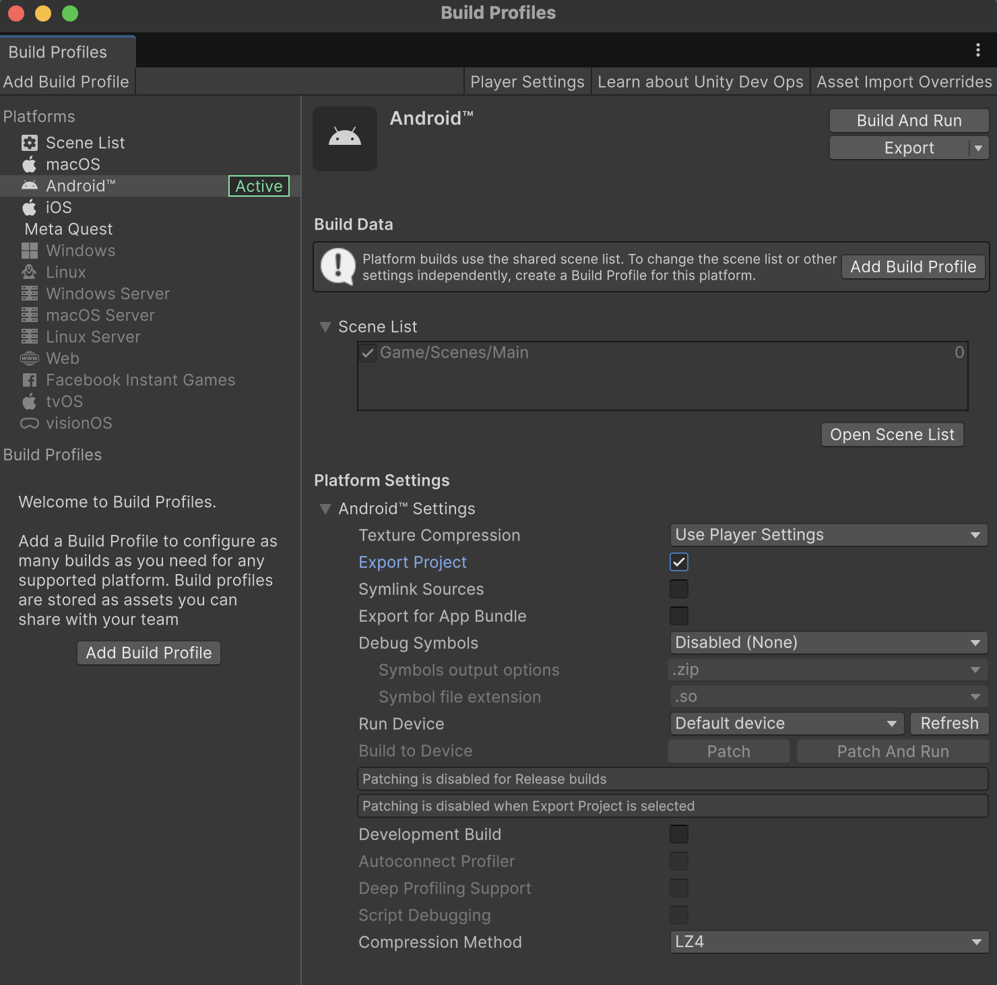Click the Web globe icon
The image size is (997, 985).
tap(30, 358)
